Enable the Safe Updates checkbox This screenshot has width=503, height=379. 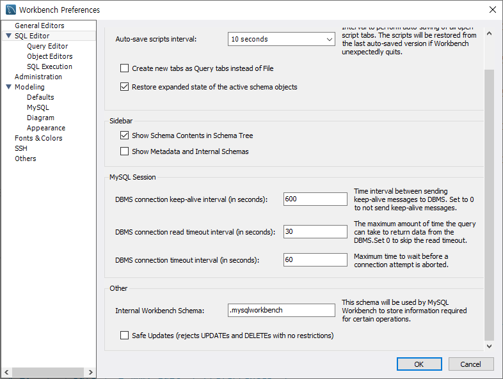pyautogui.click(x=124, y=336)
